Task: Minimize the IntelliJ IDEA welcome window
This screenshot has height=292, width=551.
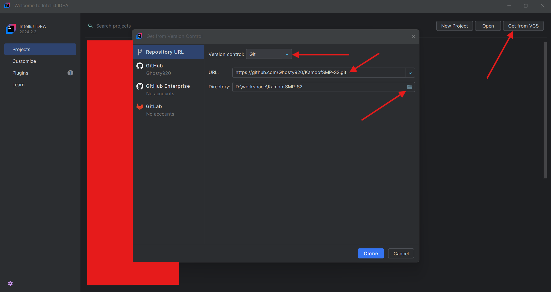Action: (x=509, y=6)
